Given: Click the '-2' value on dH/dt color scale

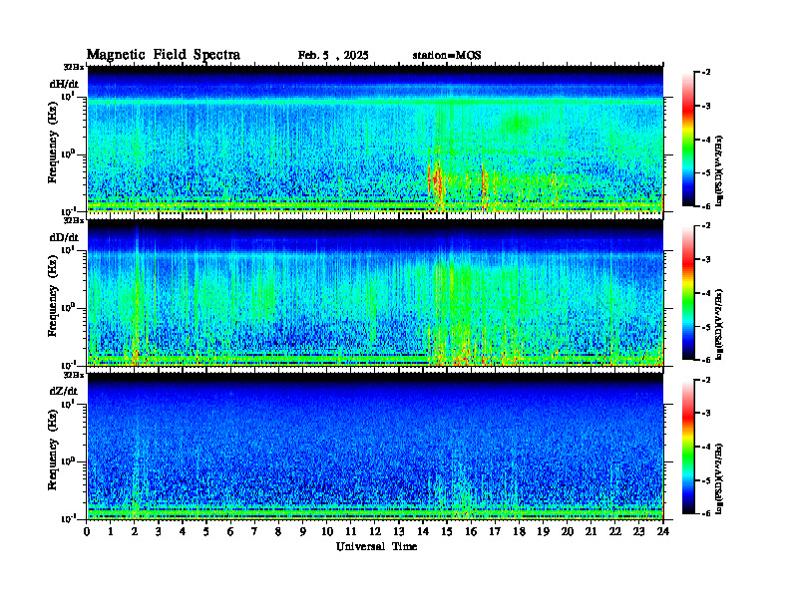Looking at the screenshot, I should 706,73.
